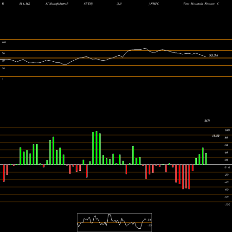Click the 'New Mountain Finance' company name
This screenshot has width=232, height=232.
tap(199, 4)
